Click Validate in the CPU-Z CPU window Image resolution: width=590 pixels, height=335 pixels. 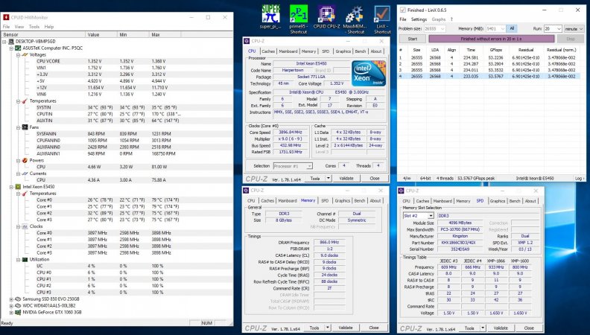click(x=346, y=179)
